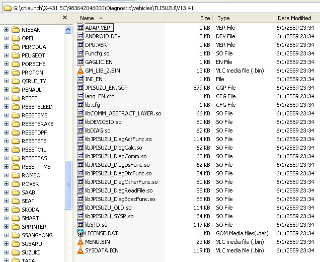The height and width of the screenshot is (262, 320).
Task: Open the SMART folder in tree
Action: pos(30,218)
